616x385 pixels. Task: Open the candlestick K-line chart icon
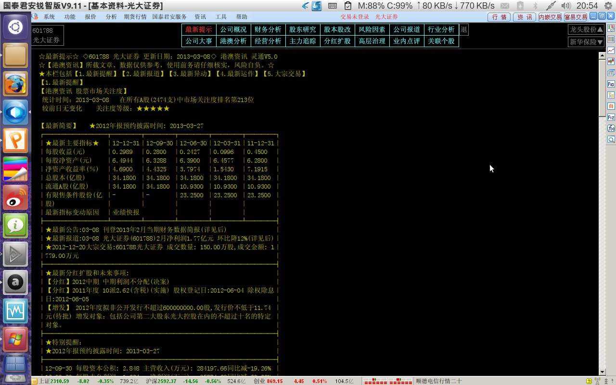(611, 61)
